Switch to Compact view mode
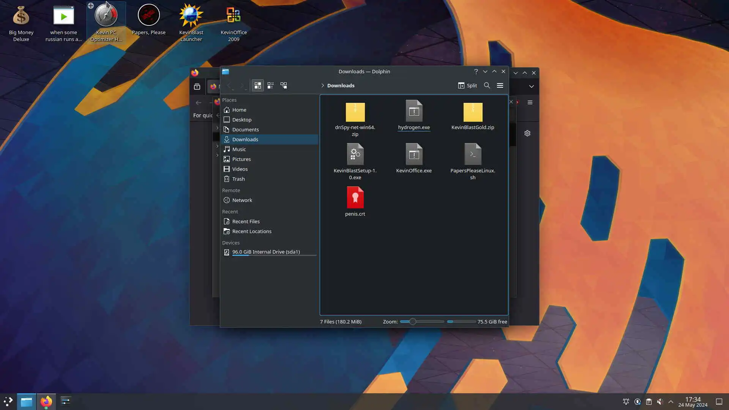 click(271, 85)
